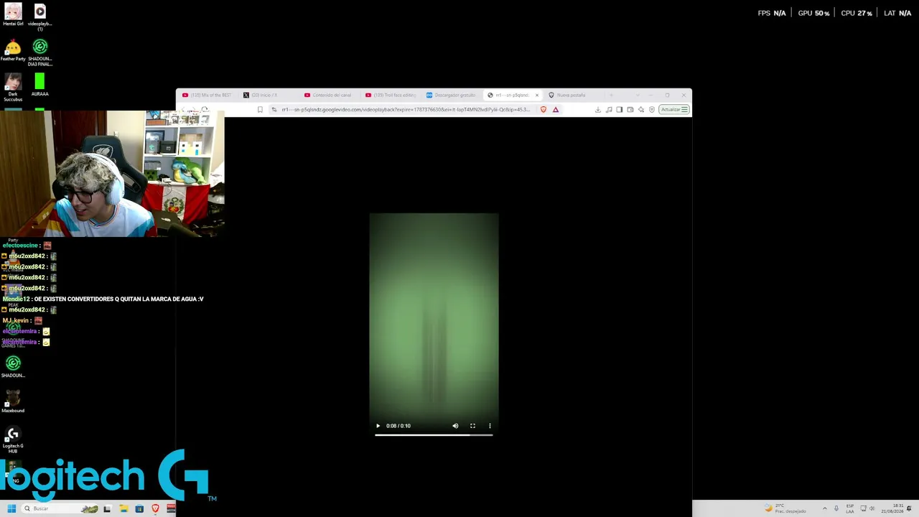Open the media playlist icon in toolbar

click(x=609, y=110)
